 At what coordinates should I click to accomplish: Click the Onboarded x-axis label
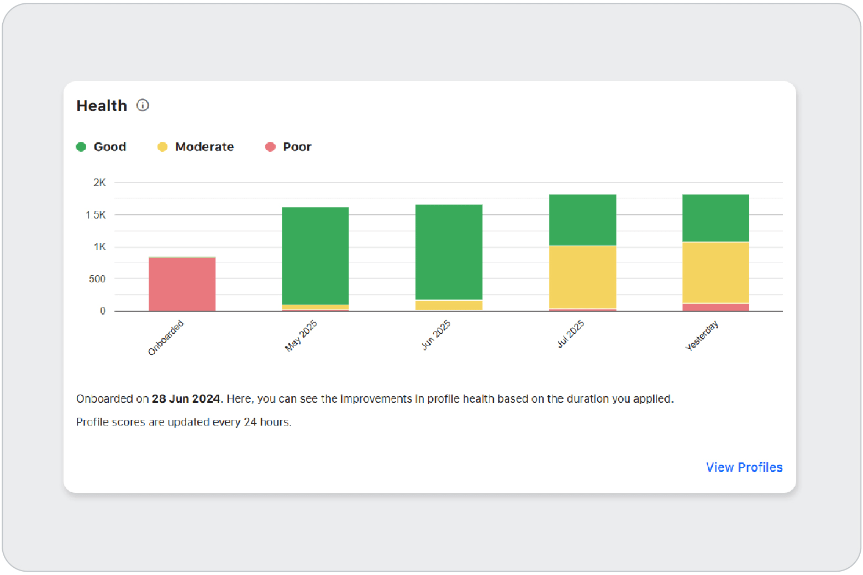(x=166, y=338)
